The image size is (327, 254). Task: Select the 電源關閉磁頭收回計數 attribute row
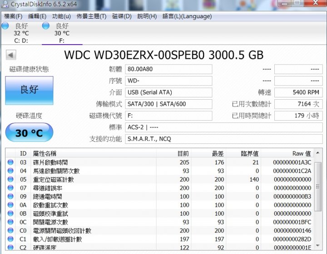(x=160, y=230)
